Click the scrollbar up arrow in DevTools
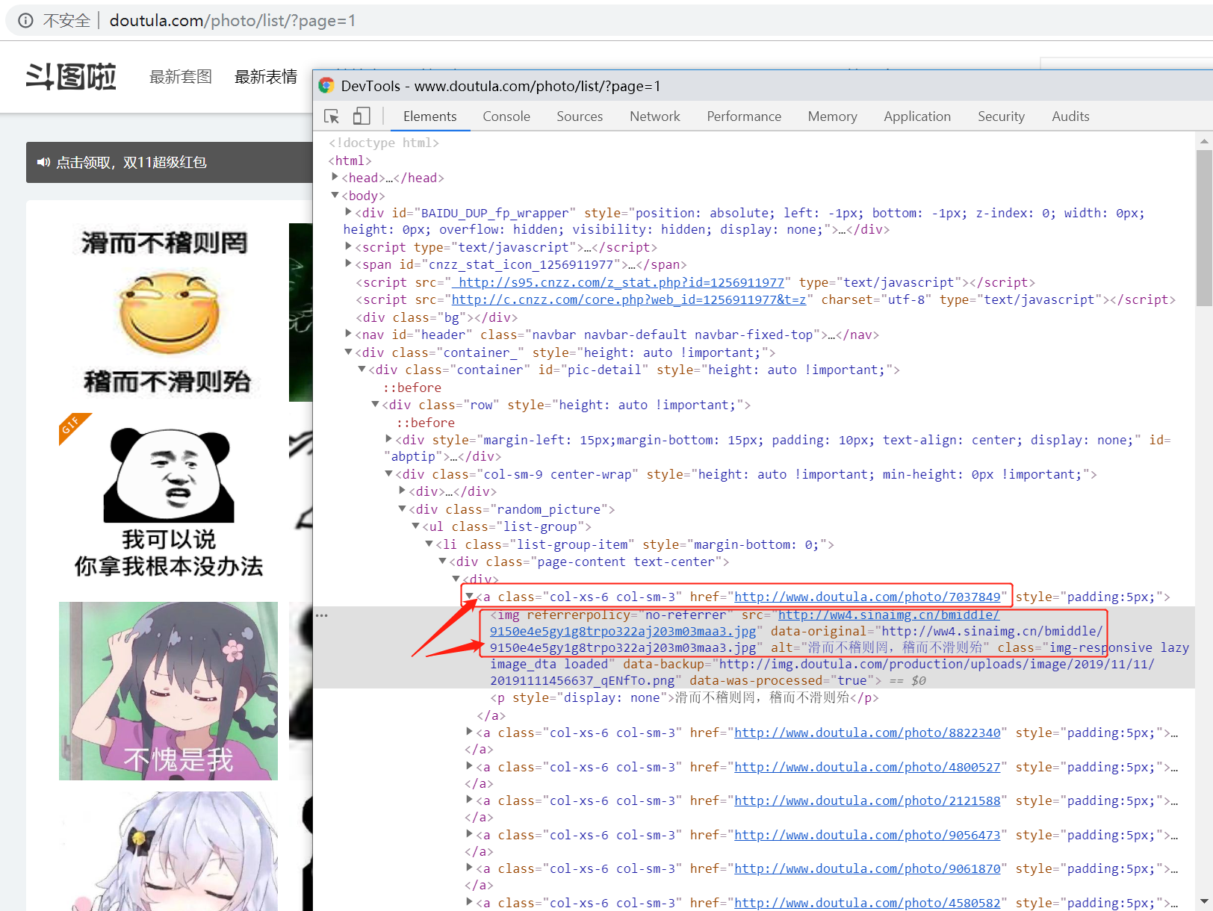This screenshot has width=1213, height=911. click(1204, 141)
